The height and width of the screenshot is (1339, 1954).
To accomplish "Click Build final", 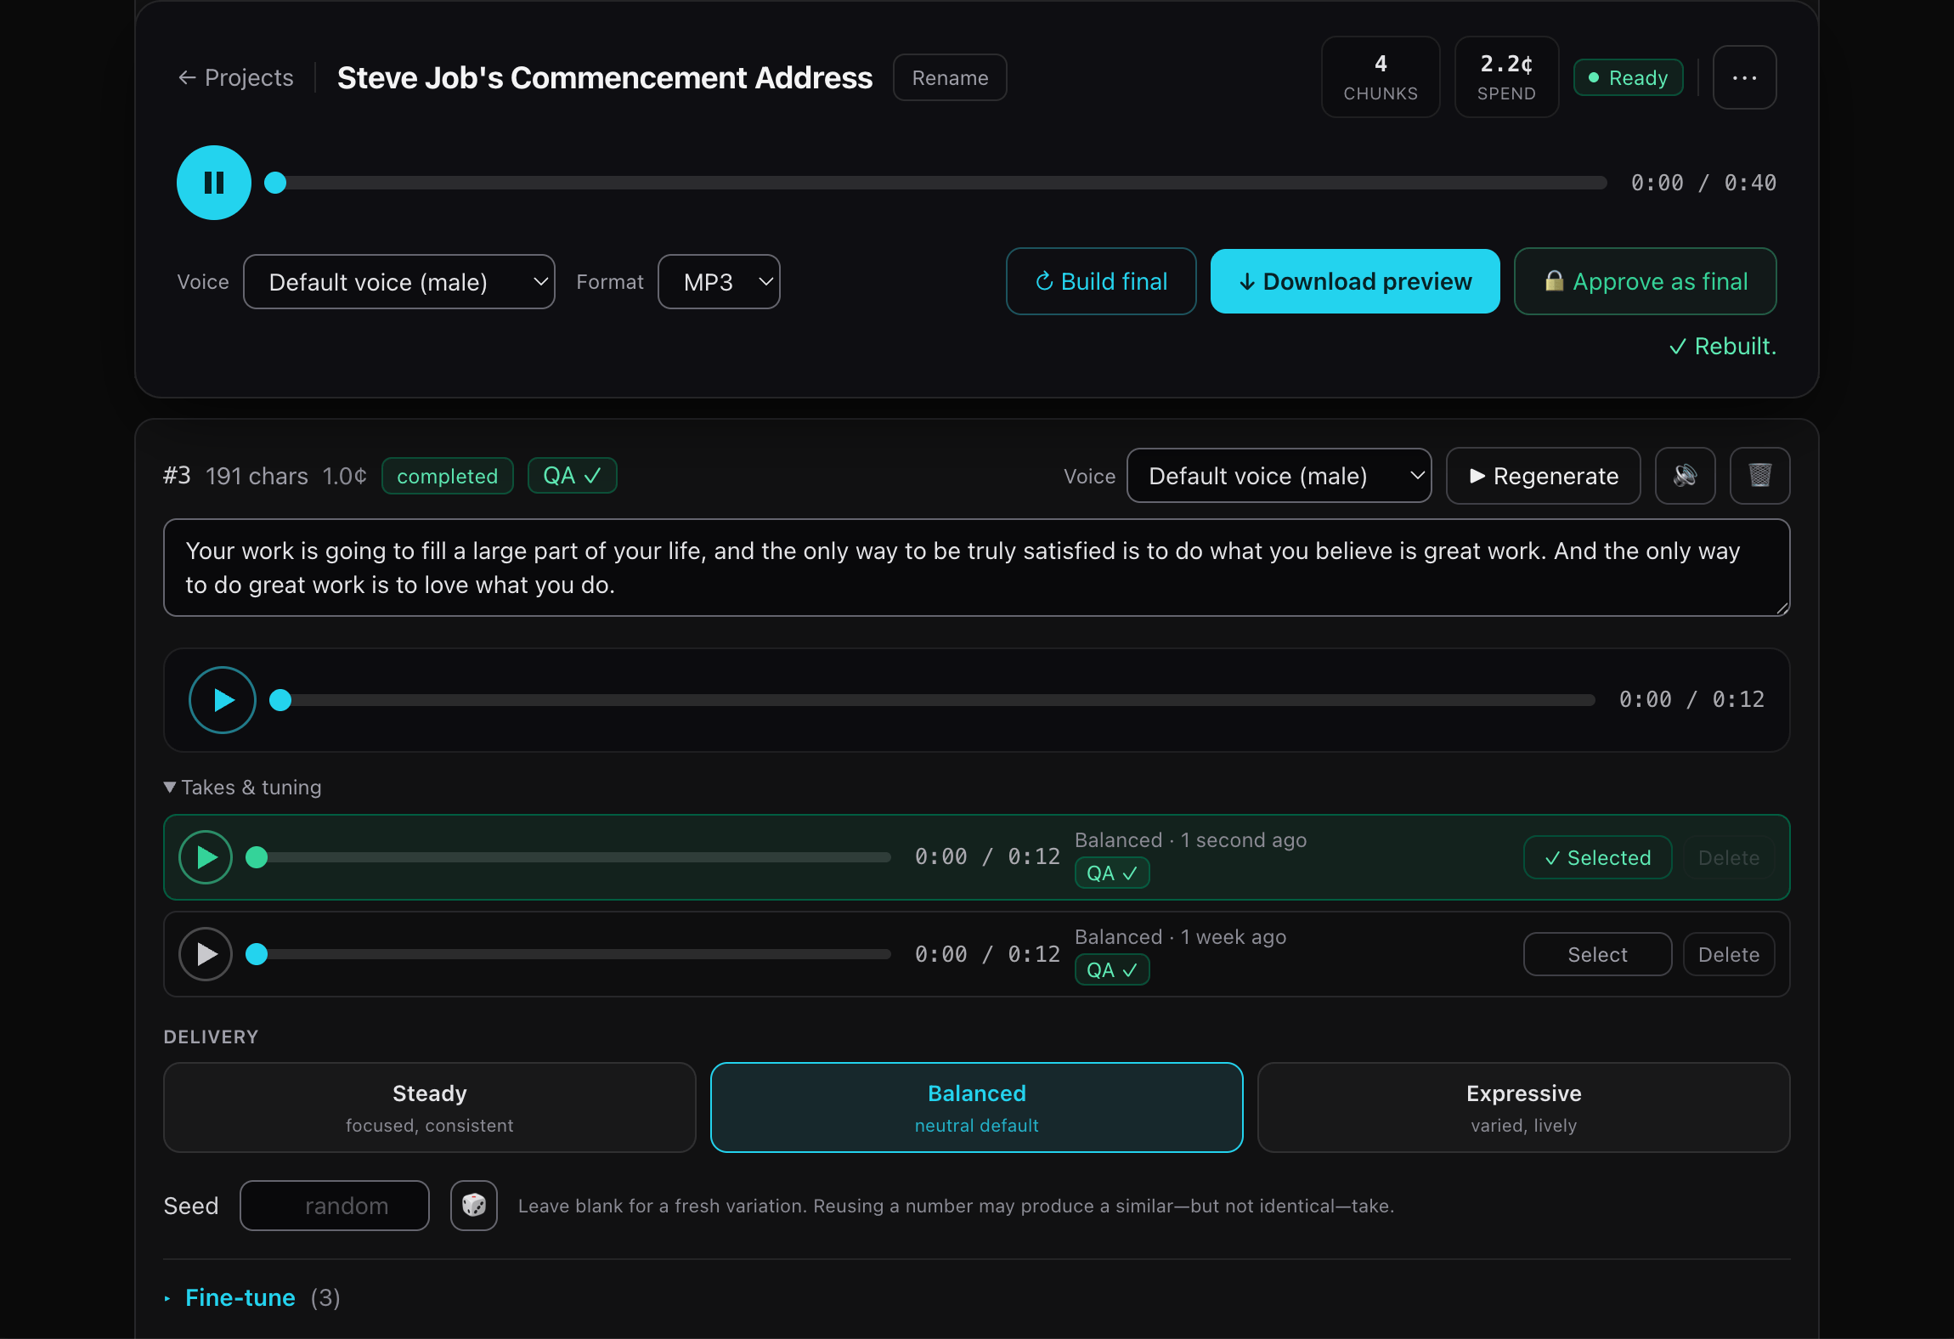I will coord(1102,281).
